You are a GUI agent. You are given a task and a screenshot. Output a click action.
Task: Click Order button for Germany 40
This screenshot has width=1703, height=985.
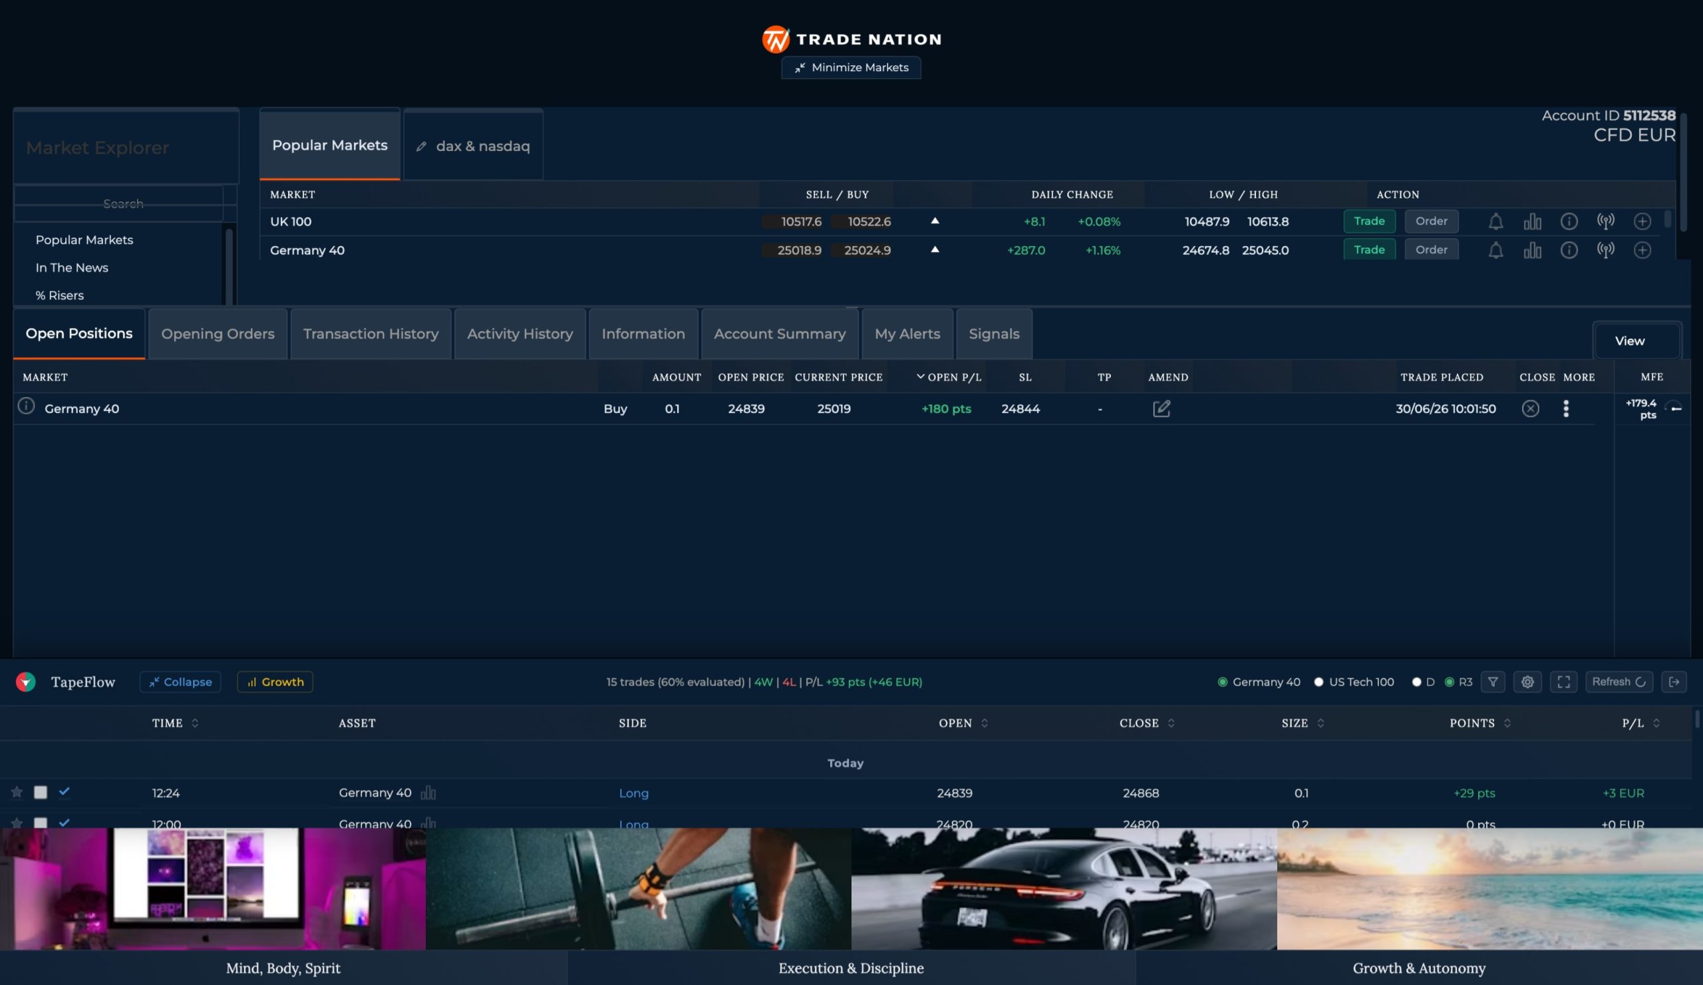(1432, 249)
